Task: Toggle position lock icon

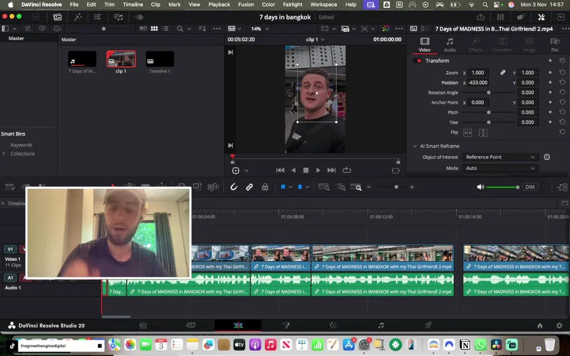Action: (x=265, y=187)
